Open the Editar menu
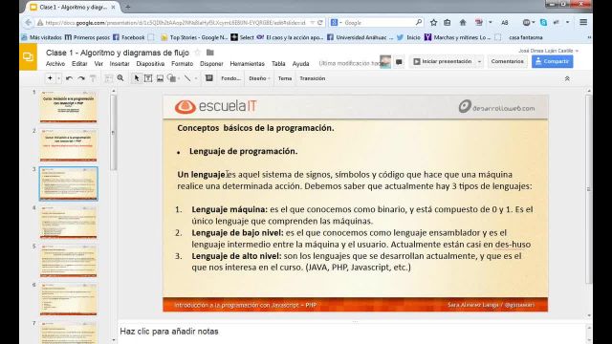 (x=79, y=64)
